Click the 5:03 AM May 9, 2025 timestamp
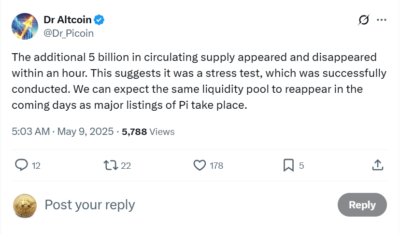This screenshot has width=400, height=234. (63, 132)
